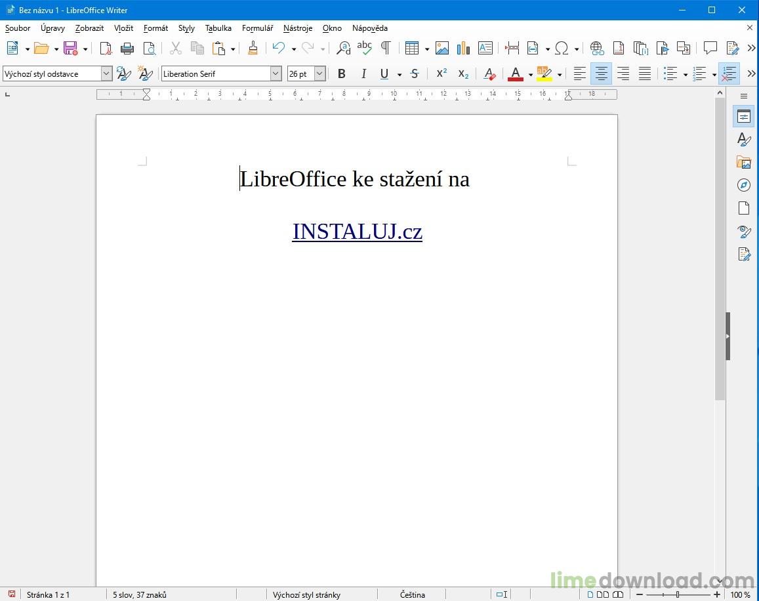
Task: Open the Formát menu
Action: [x=155, y=28]
